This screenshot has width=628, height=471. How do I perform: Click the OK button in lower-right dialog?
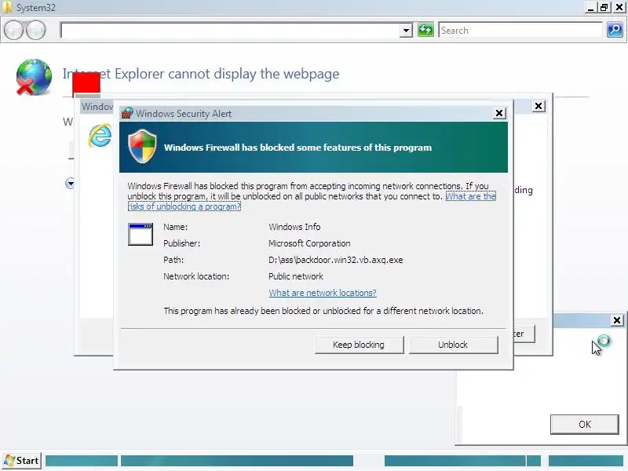(584, 424)
